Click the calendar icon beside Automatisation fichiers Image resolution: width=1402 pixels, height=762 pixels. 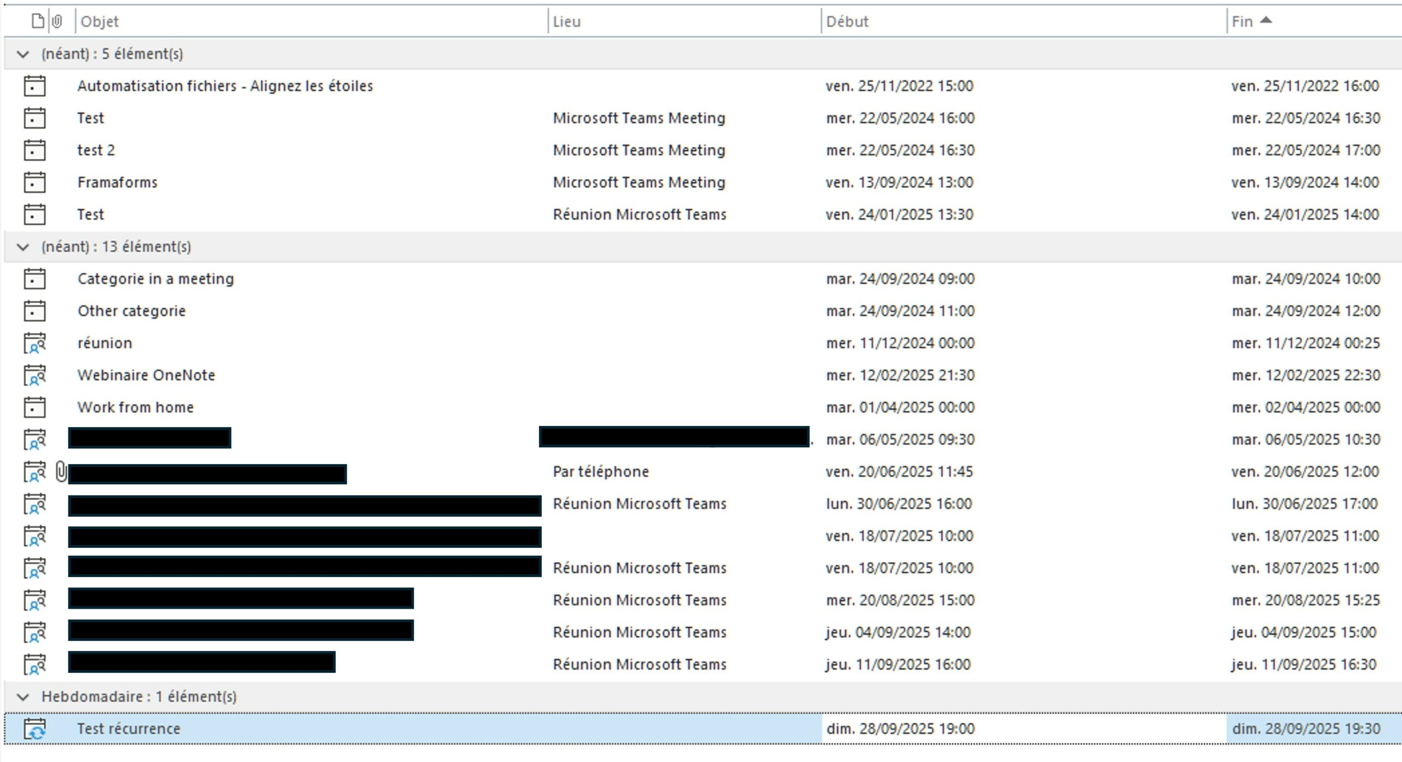(35, 86)
